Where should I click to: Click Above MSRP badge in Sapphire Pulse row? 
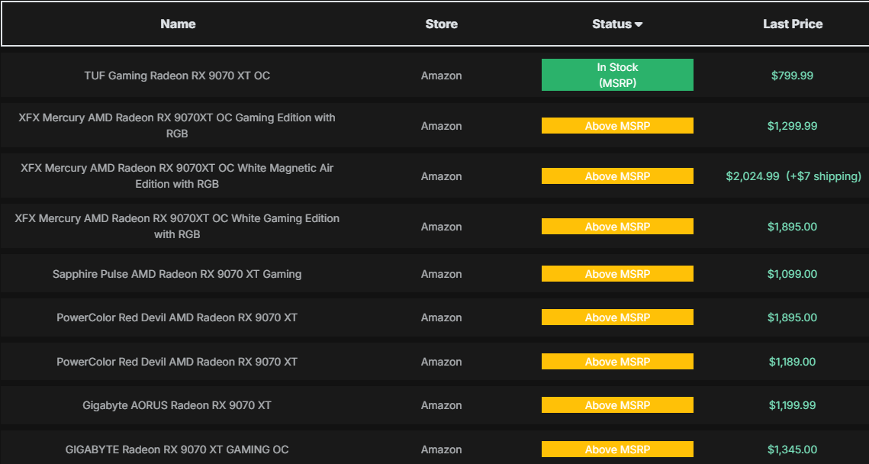pos(617,274)
